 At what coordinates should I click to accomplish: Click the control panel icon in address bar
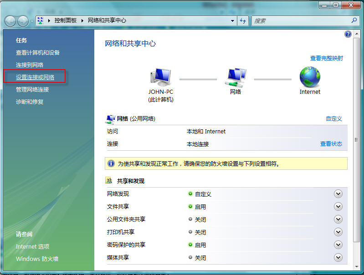tap(41, 20)
